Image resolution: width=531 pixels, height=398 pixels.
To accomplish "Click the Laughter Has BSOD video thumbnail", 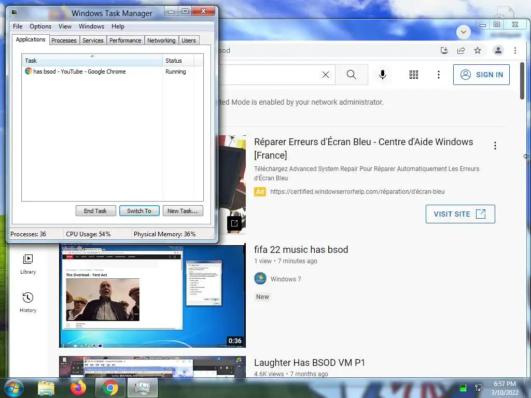I will [152, 366].
